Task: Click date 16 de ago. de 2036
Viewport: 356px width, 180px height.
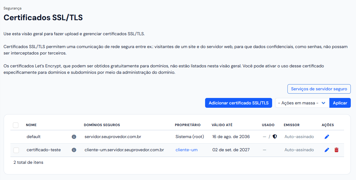Action: [x=231, y=137]
